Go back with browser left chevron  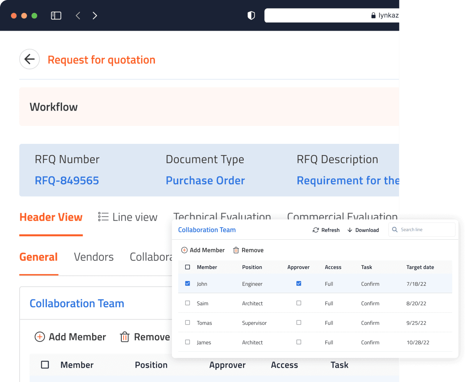(78, 16)
